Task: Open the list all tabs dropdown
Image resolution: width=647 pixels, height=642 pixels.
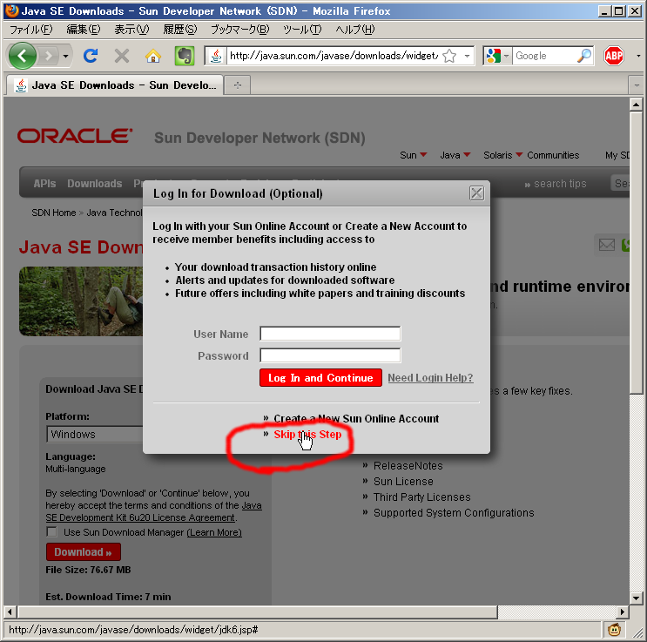Action: pos(637,85)
